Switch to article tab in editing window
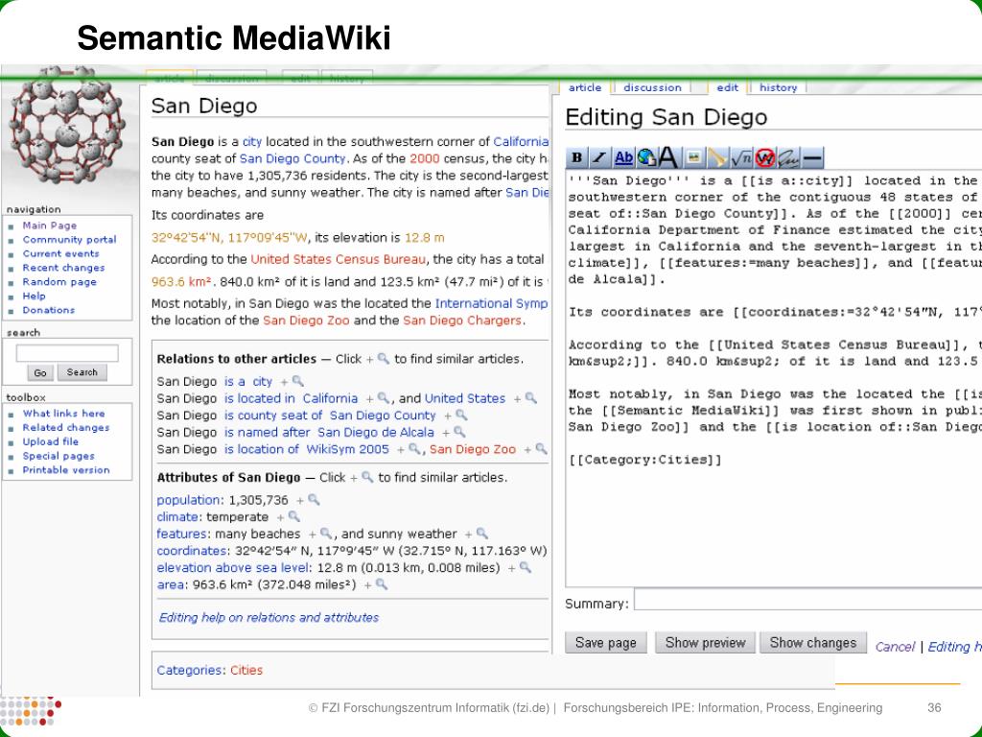The height and width of the screenshot is (737, 982). (585, 87)
